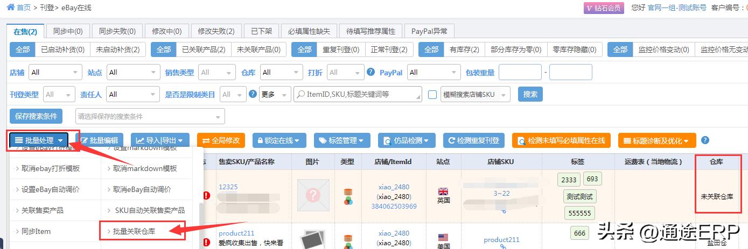
Task: Open saved search conditions dropdown
Action: (149, 116)
